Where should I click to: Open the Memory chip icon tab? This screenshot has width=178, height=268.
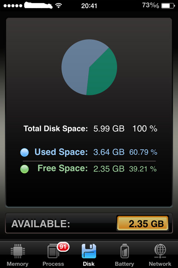(x=18, y=251)
